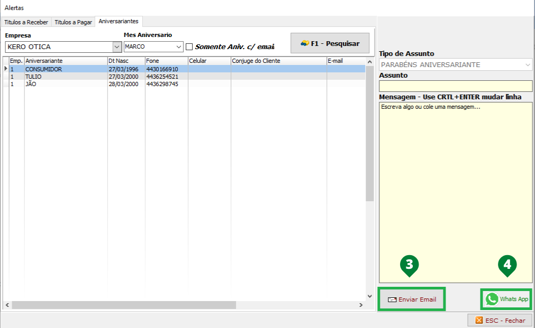
Task: Click phone number 4436298745
Action: coord(162,84)
